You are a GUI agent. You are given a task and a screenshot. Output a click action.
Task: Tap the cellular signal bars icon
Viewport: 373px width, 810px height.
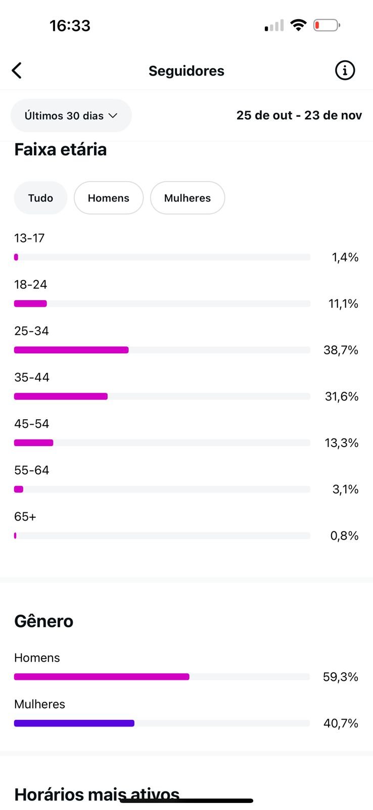pyautogui.click(x=274, y=25)
